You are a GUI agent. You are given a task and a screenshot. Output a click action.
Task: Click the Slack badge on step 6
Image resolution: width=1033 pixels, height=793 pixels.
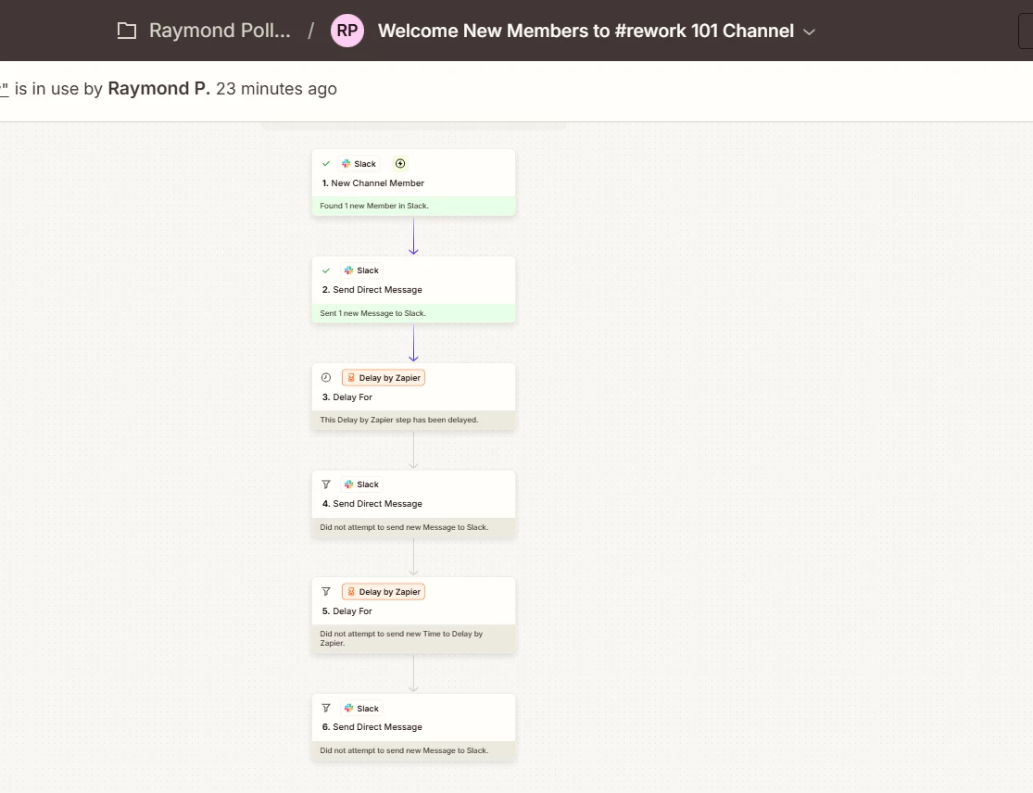(x=361, y=708)
